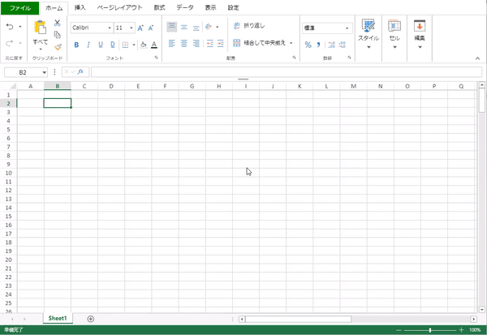
Task: Click the Percent Style icon
Action: (308, 45)
